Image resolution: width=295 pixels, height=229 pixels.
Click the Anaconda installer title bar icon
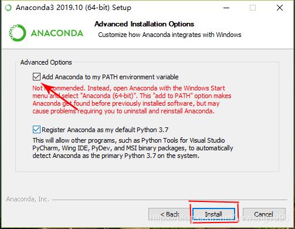(x=8, y=8)
